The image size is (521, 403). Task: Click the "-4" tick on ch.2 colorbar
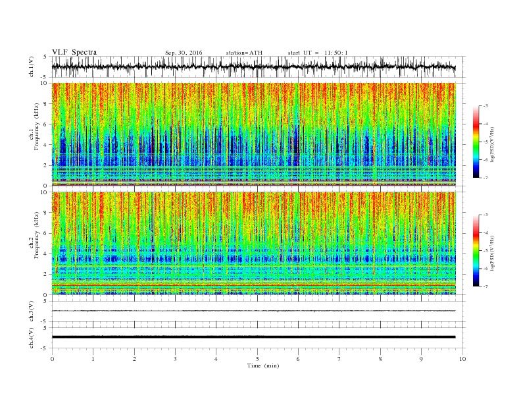coord(485,232)
